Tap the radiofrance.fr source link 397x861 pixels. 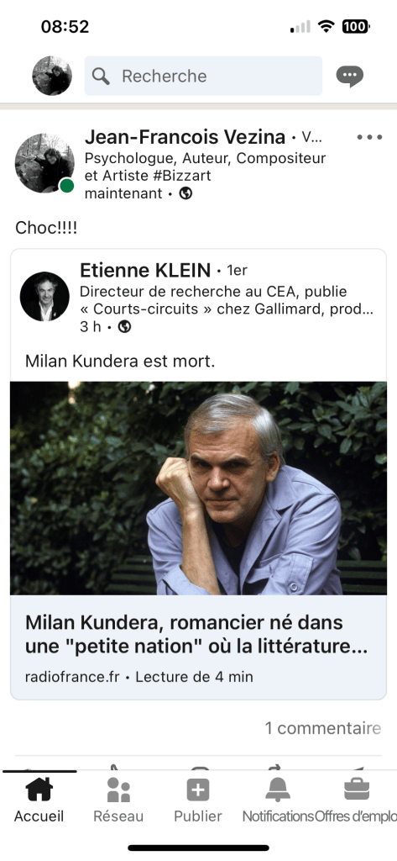[x=72, y=677]
